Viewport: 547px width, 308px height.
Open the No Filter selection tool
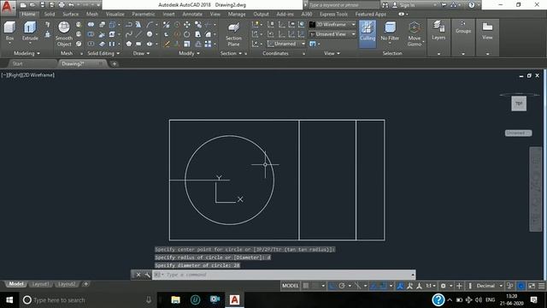point(390,32)
